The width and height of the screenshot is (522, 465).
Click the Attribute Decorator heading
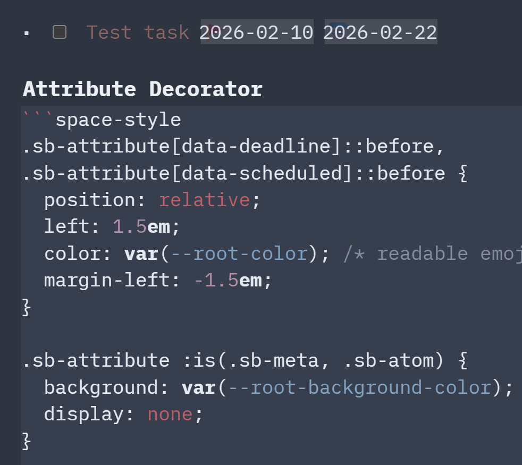tap(142, 89)
